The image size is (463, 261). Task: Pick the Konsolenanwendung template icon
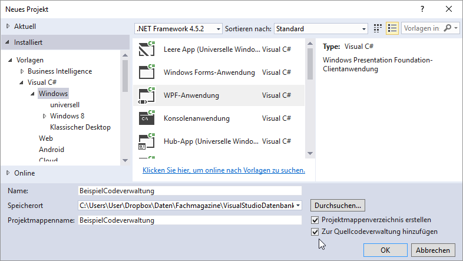(x=146, y=118)
